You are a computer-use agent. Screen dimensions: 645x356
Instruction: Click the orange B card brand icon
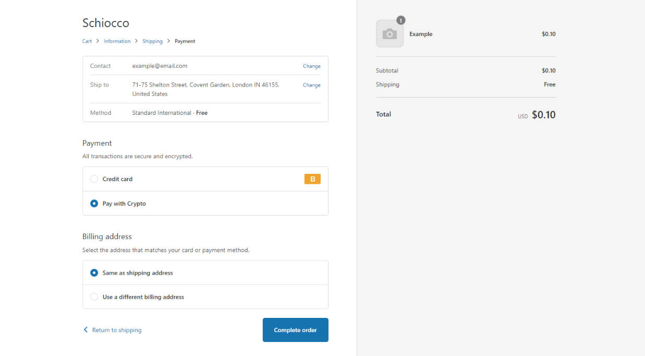(x=312, y=179)
